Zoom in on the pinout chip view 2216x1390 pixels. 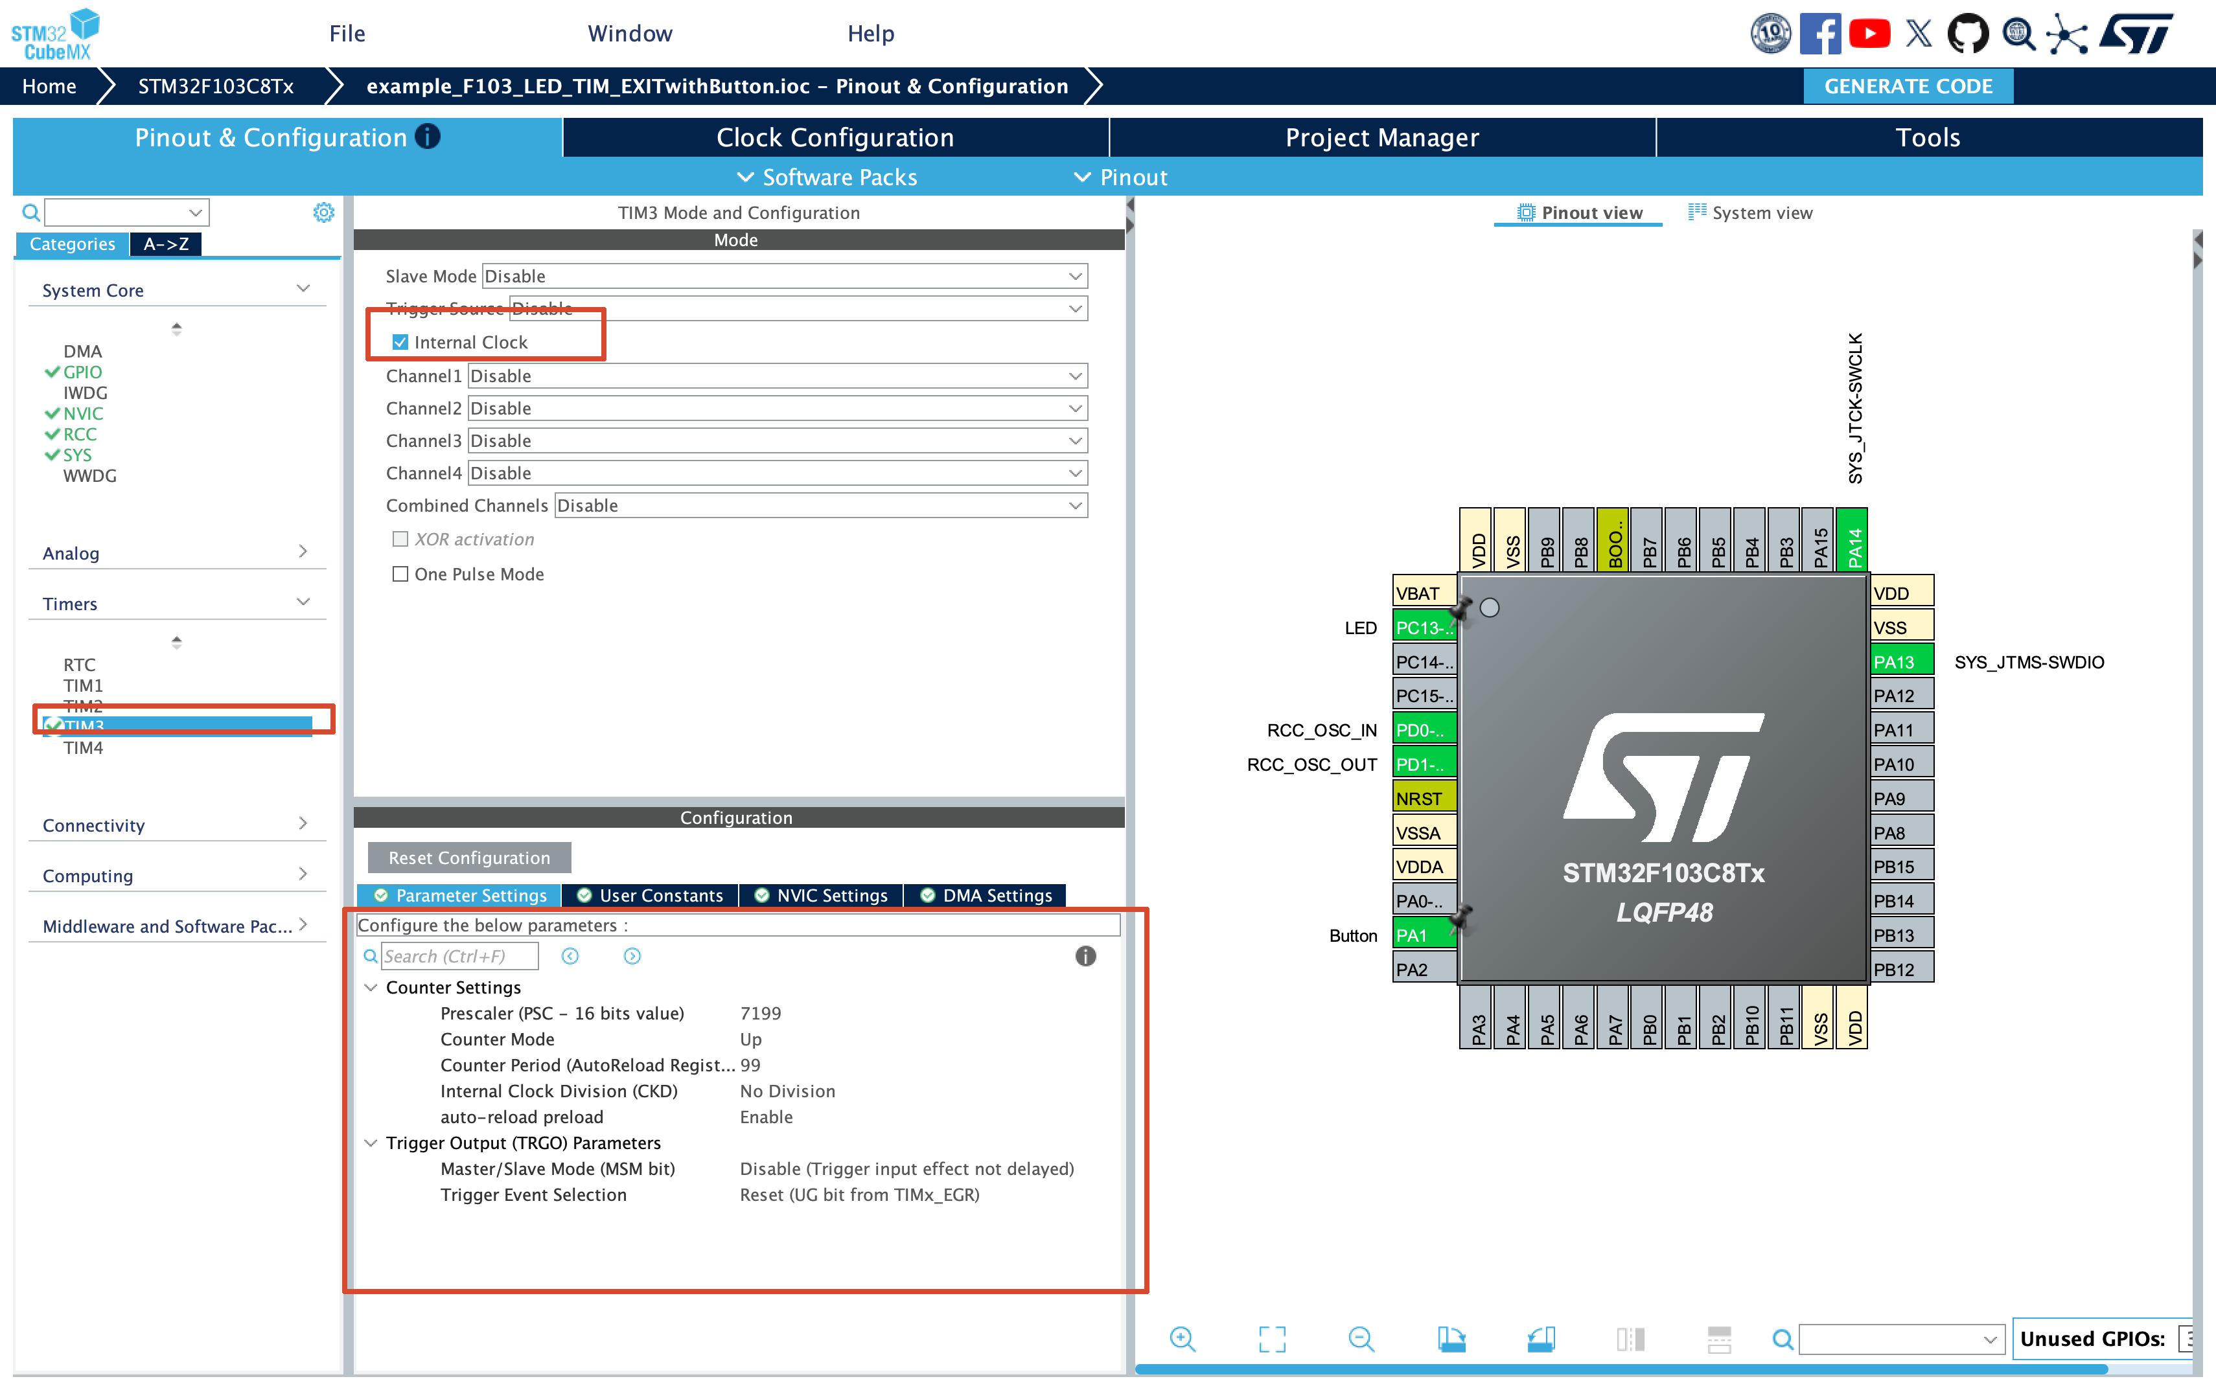(x=1183, y=1339)
